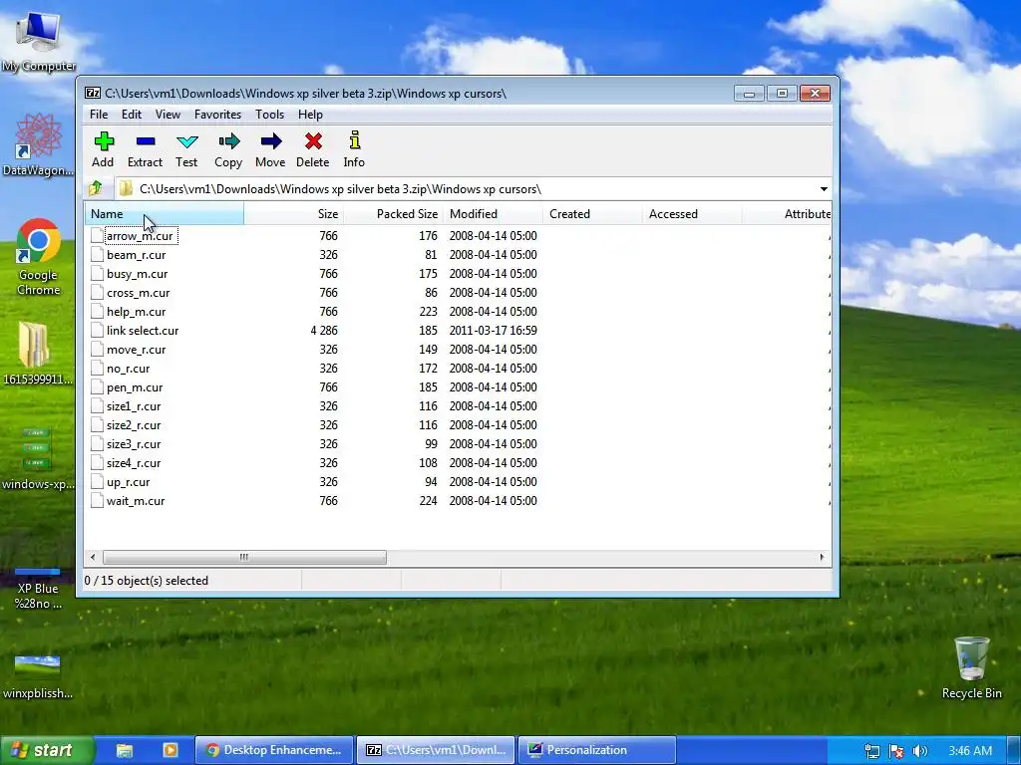Select no_r.cur file
The height and width of the screenshot is (765, 1021).
[x=129, y=369]
